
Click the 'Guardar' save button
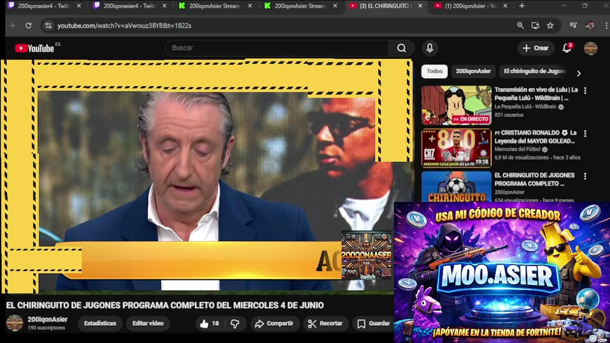374,323
